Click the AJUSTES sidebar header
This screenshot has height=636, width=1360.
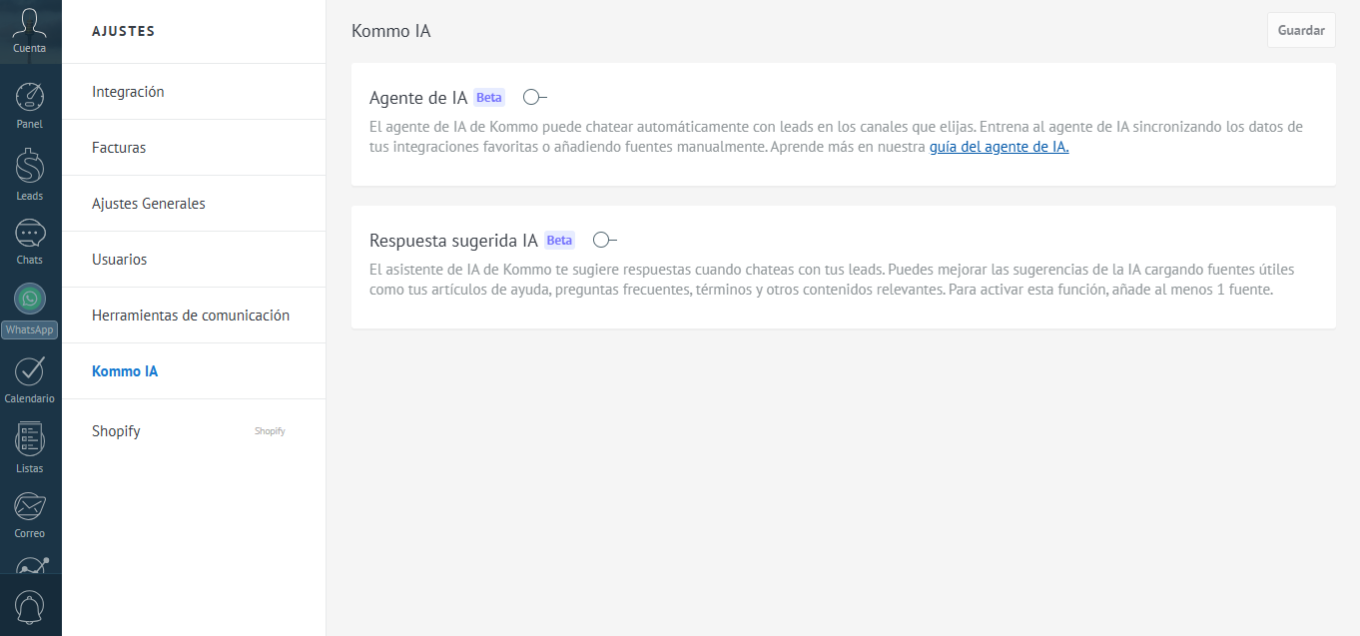(124, 31)
